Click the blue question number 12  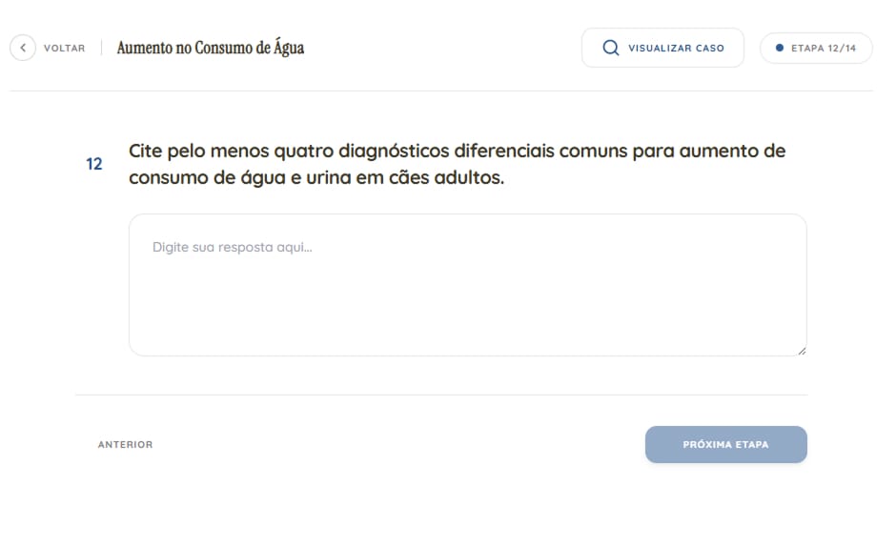pyautogui.click(x=94, y=164)
